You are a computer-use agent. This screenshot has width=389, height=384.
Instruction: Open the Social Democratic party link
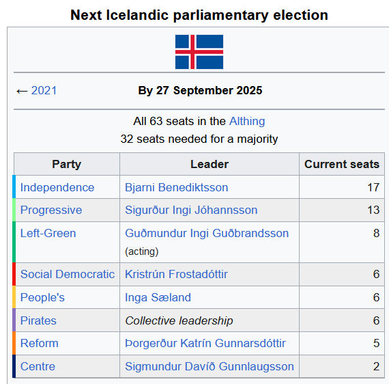pyautogui.click(x=68, y=274)
